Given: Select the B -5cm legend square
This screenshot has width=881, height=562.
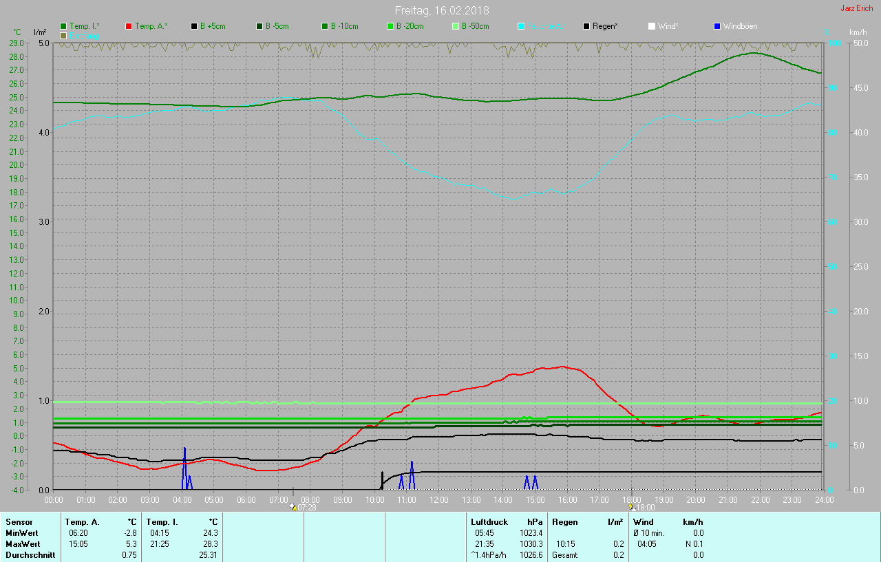Looking at the screenshot, I should pos(259,26).
